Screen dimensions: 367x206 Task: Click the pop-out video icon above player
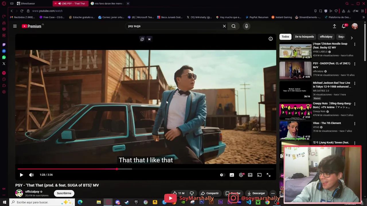point(142,39)
